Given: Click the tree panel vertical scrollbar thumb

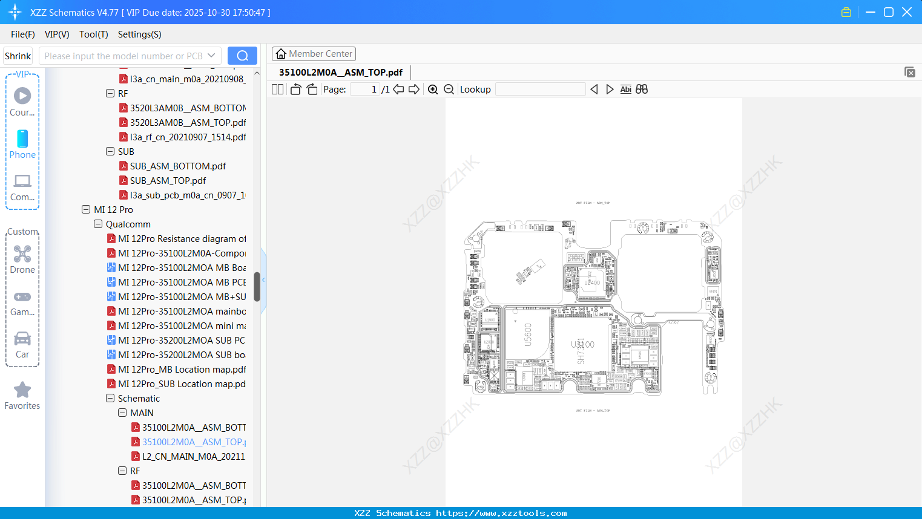Looking at the screenshot, I should pyautogui.click(x=257, y=287).
